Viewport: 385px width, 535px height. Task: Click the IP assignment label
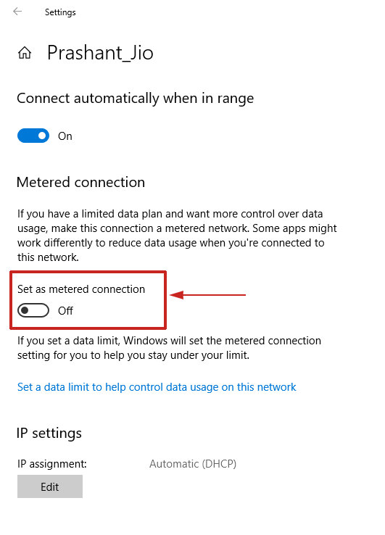[52, 464]
